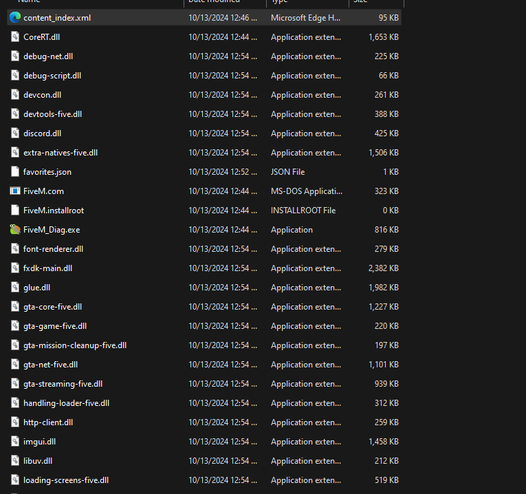This screenshot has height=494, width=526.
Task: Select the CoreRT.dll file name
Action: [x=41, y=37]
